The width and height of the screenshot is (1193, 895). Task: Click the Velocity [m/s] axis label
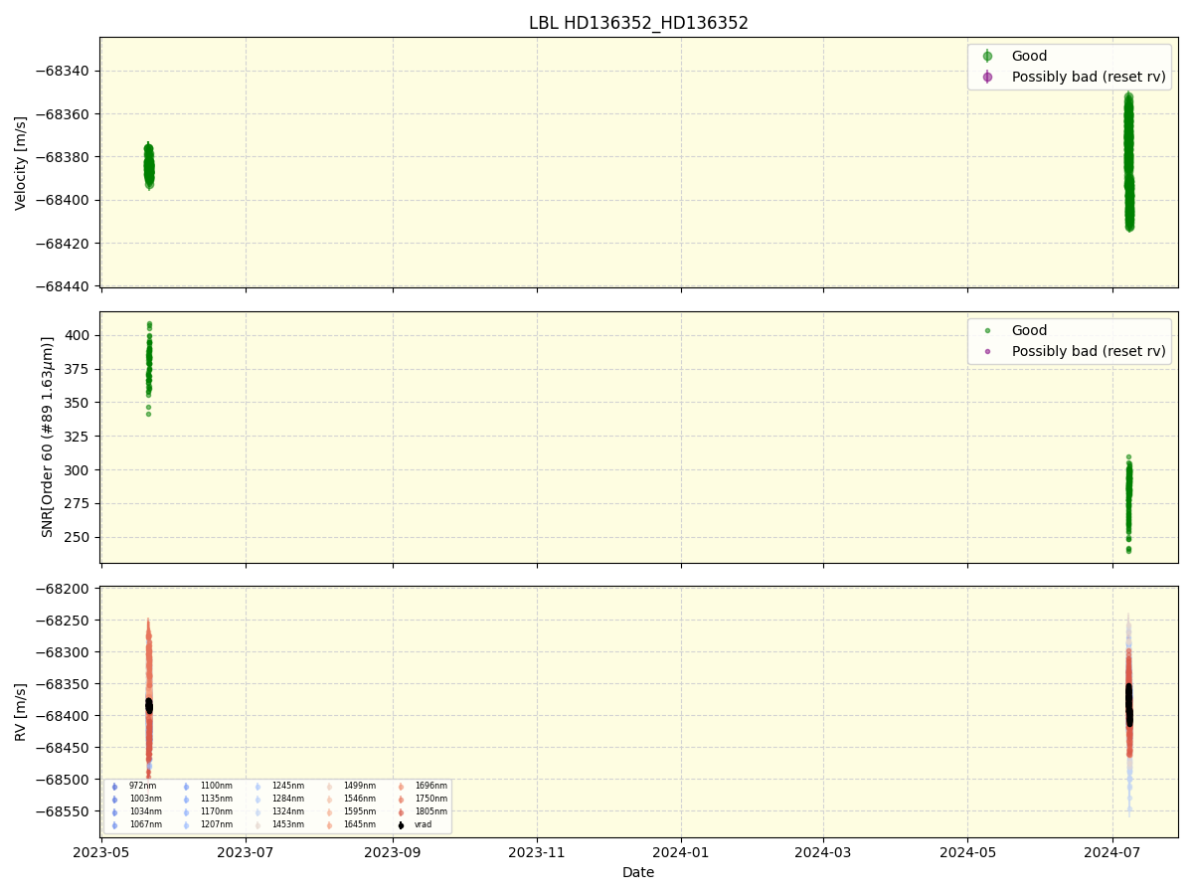21,163
